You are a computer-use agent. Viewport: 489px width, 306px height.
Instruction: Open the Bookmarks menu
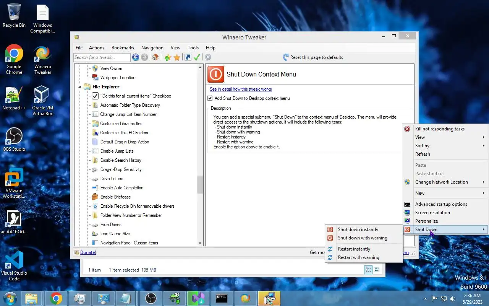[x=123, y=48]
